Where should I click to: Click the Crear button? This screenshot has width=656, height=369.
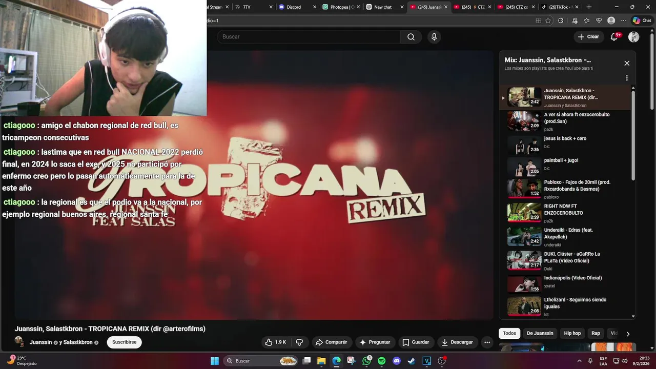click(588, 37)
